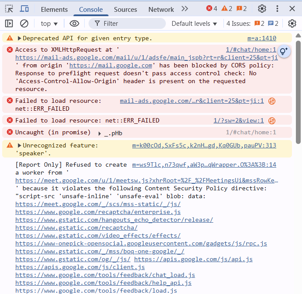Open source link m=a:1410
The image size is (302, 294).
(262, 38)
